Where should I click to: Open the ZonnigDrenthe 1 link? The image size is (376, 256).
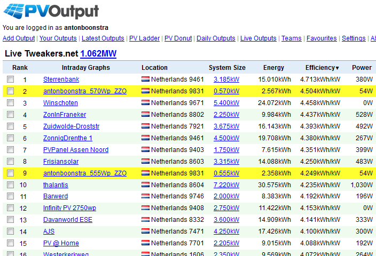(x=68, y=138)
